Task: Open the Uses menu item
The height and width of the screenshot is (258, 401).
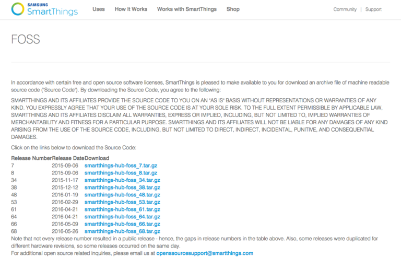Action: point(99,9)
